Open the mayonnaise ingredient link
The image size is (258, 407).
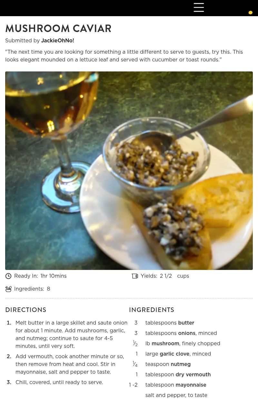[x=191, y=385]
